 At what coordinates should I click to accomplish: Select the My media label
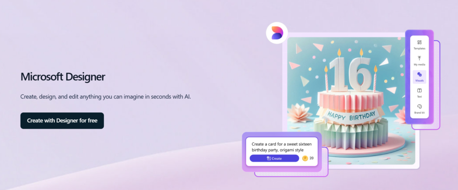[x=420, y=64]
